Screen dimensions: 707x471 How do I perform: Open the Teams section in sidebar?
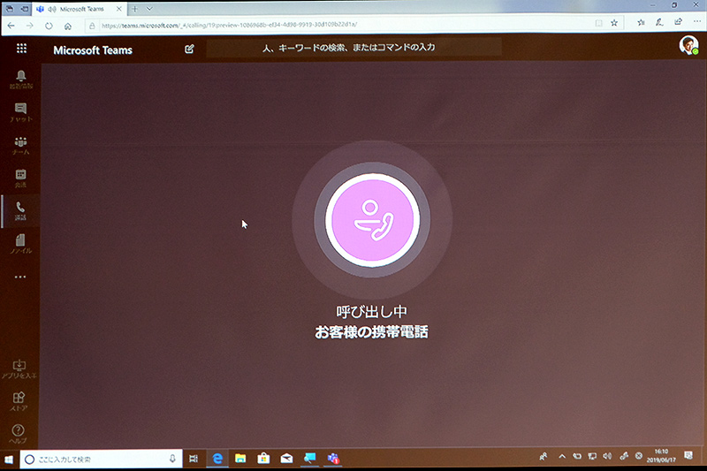coord(20,146)
